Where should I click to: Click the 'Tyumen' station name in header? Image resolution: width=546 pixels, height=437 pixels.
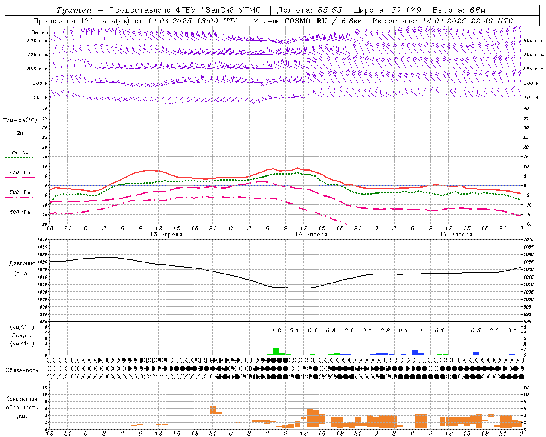tap(74, 10)
